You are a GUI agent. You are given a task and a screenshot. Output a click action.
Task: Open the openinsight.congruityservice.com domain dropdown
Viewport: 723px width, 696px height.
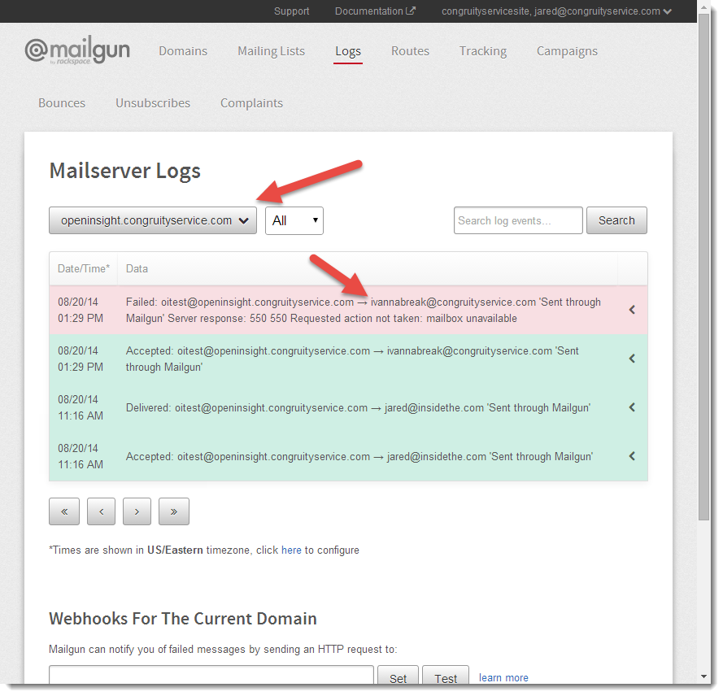click(x=153, y=220)
